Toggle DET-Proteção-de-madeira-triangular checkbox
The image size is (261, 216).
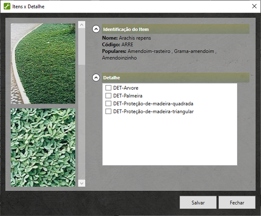pyautogui.click(x=108, y=112)
